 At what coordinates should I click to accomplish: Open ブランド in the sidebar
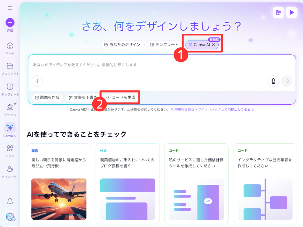click(x=10, y=110)
